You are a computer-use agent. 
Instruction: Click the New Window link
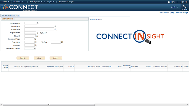tap(164, 12)
